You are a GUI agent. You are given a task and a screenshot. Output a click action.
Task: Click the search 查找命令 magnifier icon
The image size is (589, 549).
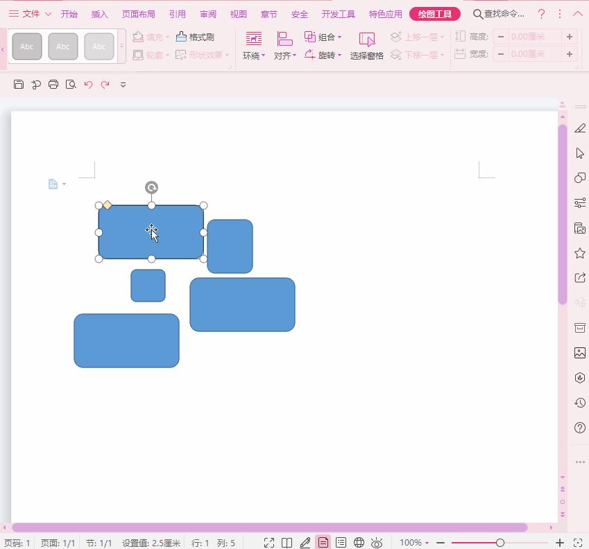pos(478,13)
